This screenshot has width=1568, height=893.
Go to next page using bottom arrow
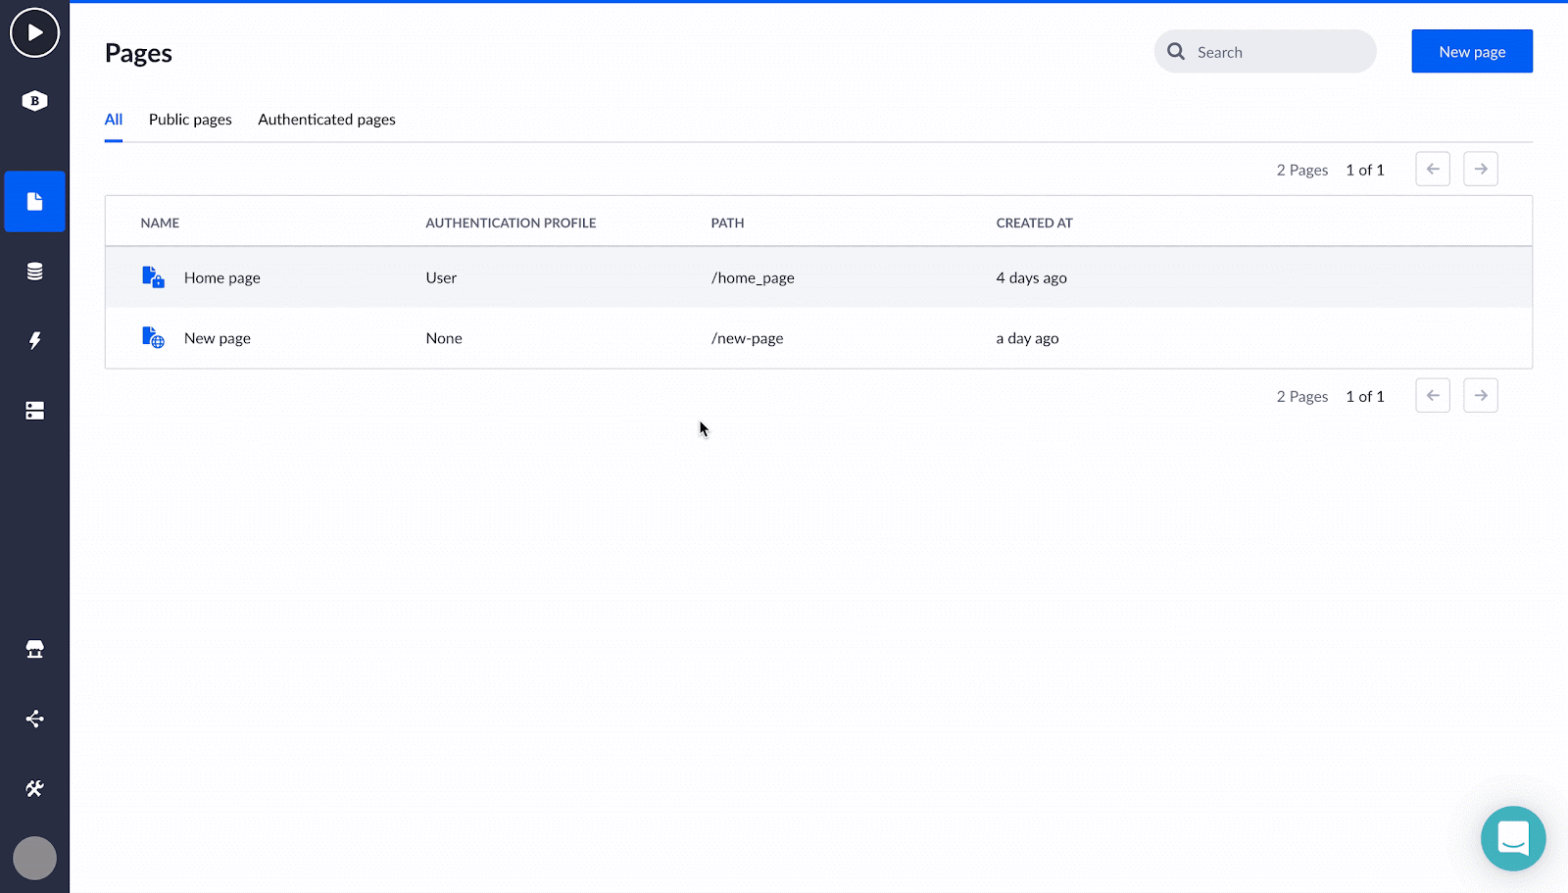(1481, 396)
